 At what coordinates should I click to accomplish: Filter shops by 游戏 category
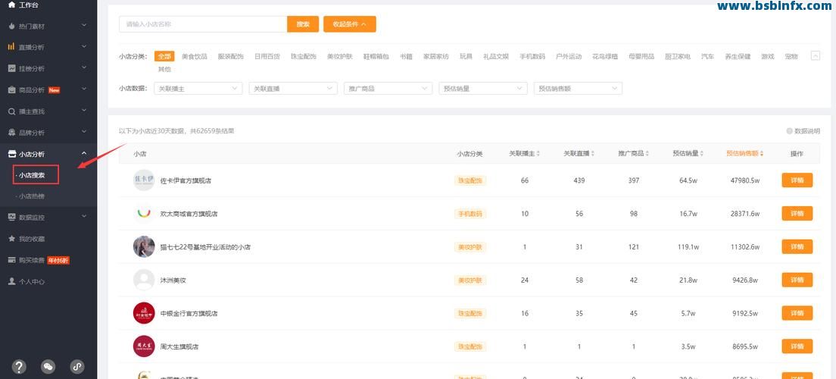click(767, 56)
